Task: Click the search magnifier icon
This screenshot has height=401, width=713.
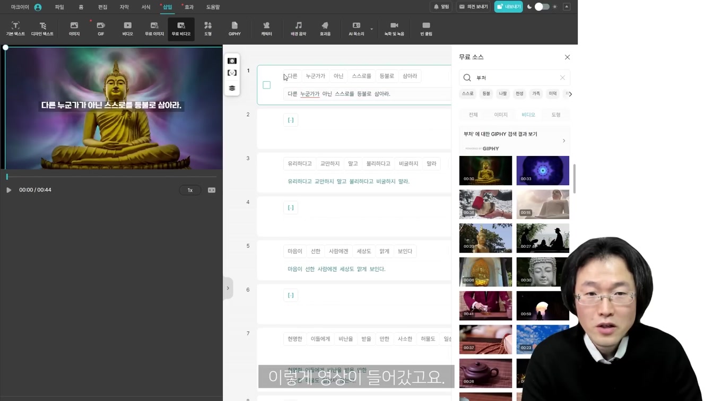Action: 467,78
